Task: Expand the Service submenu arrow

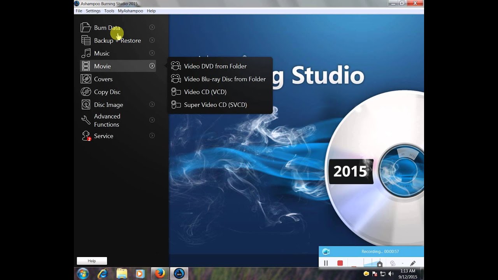Action: [152, 135]
